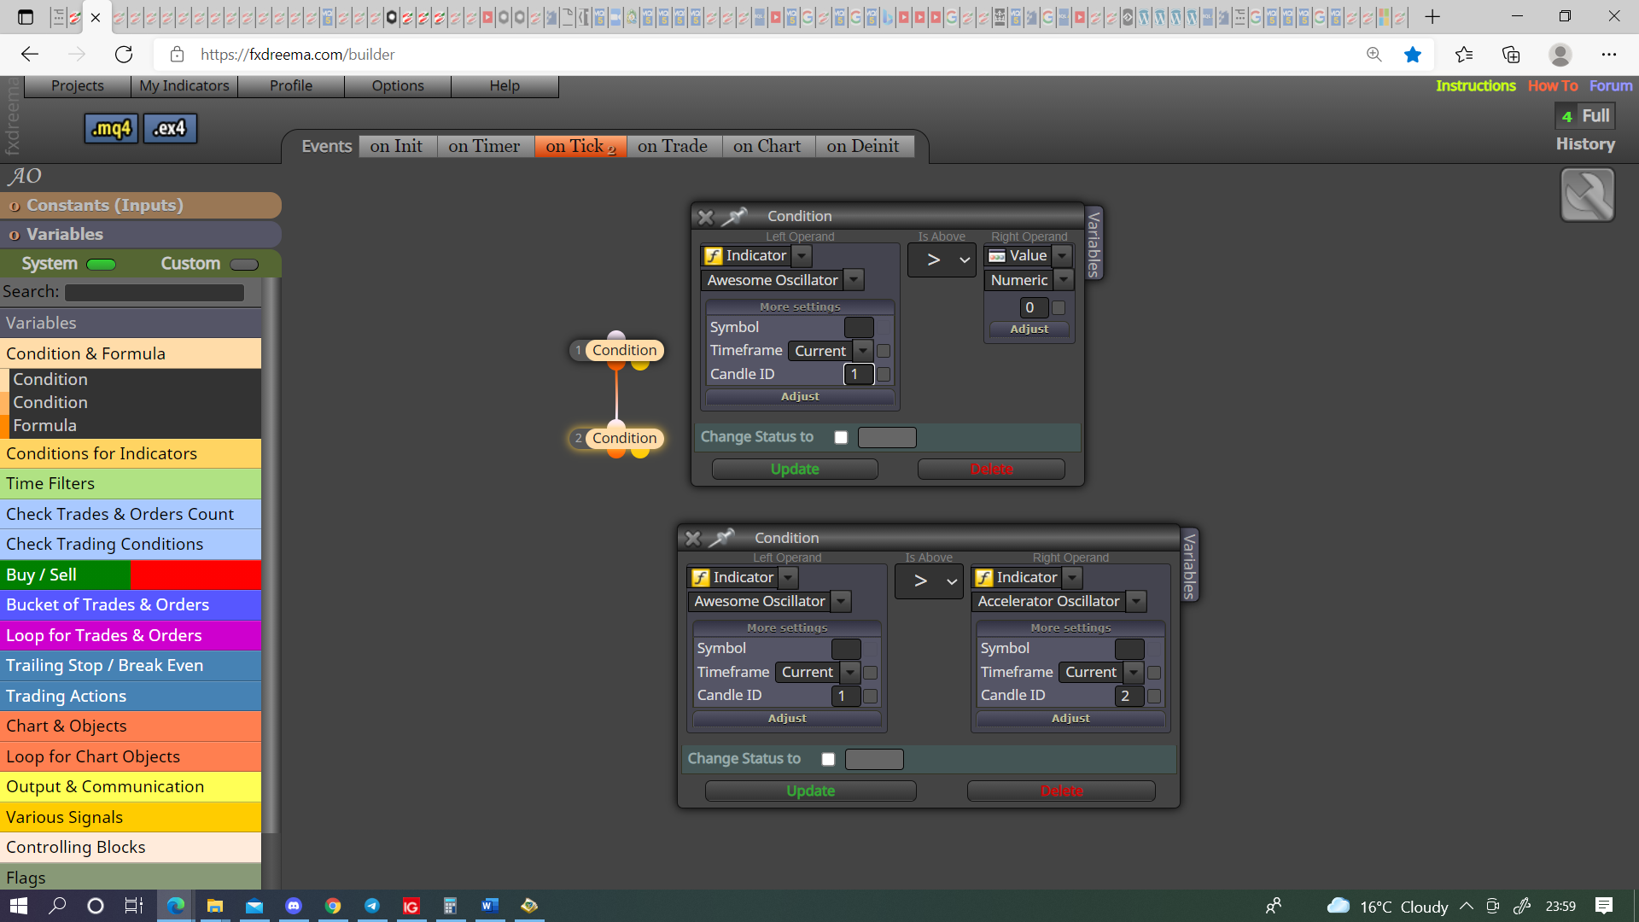Open taskbar Search
This screenshot has height=922, width=1639.
pos(57,906)
